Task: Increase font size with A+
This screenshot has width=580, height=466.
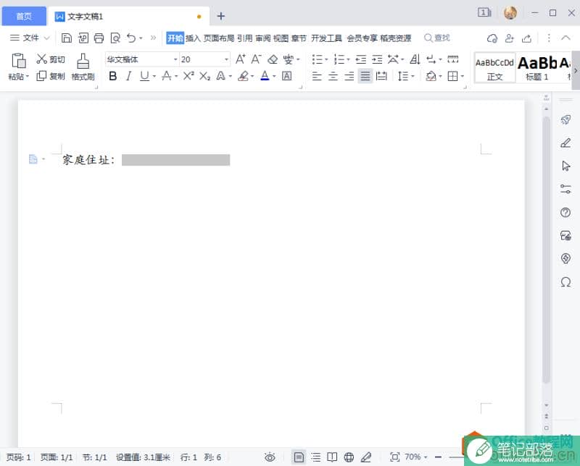Action: (241, 59)
